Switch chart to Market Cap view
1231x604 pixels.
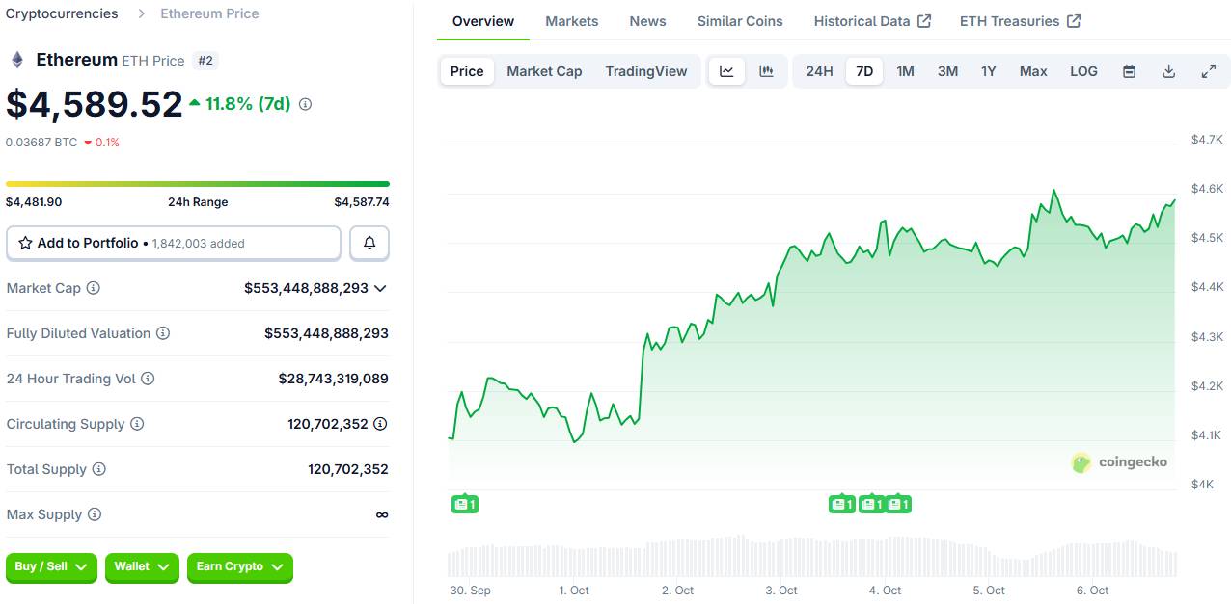click(544, 71)
